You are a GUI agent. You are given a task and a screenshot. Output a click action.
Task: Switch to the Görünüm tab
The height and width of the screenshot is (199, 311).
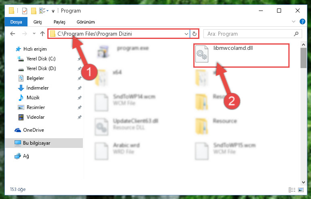coord(86,22)
